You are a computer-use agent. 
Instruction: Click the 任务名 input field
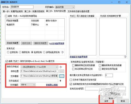(22, 7)
